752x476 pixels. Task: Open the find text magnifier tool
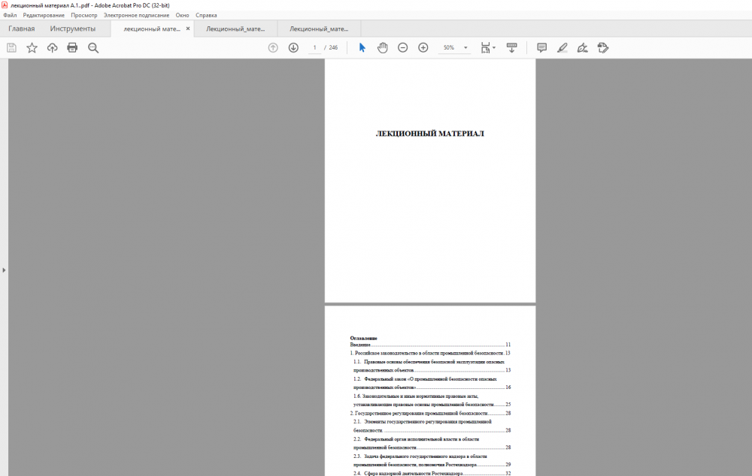pyautogui.click(x=93, y=48)
